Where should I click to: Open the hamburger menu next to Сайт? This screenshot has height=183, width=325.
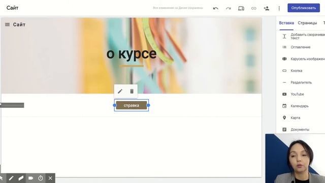coord(7,24)
